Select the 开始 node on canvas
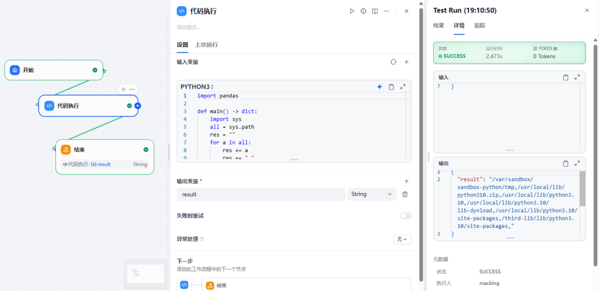This screenshot has height=291, width=599. tap(54, 70)
